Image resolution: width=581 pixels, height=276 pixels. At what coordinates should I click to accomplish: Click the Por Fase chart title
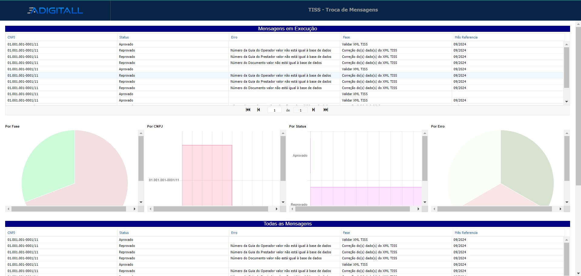(12, 126)
